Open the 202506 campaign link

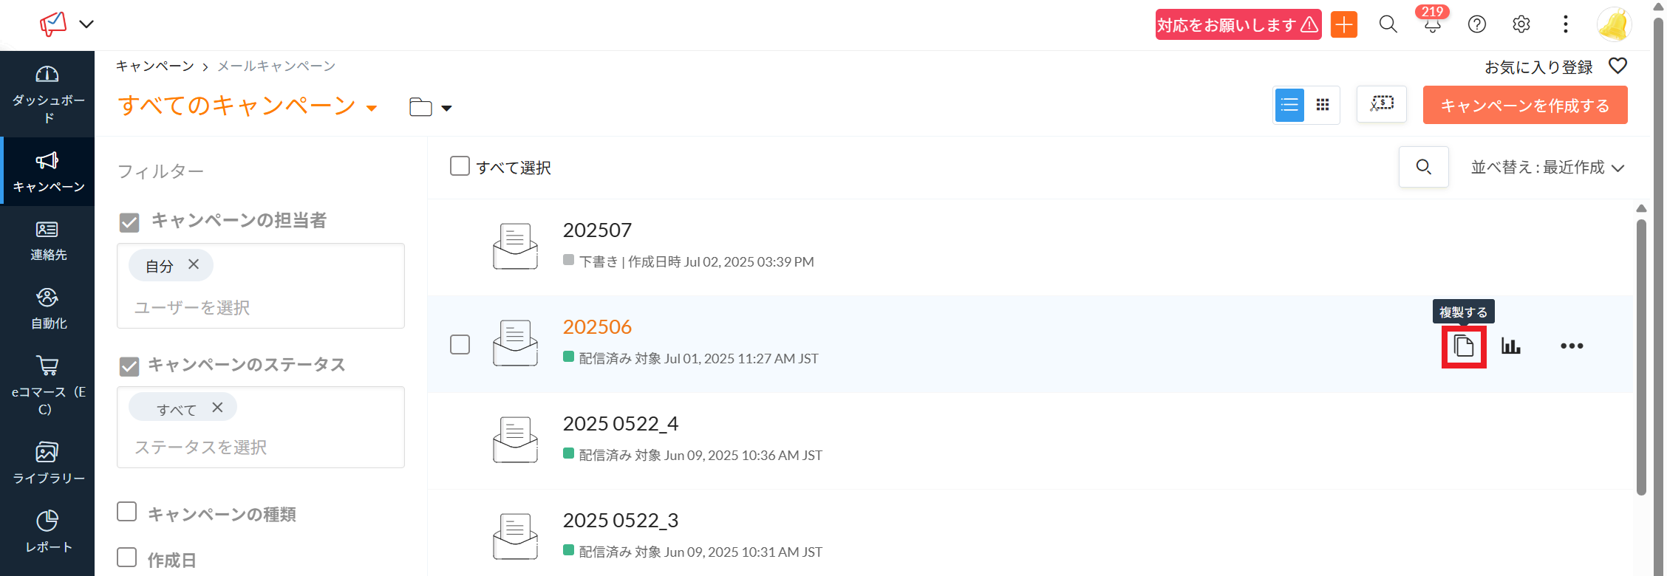pos(597,327)
